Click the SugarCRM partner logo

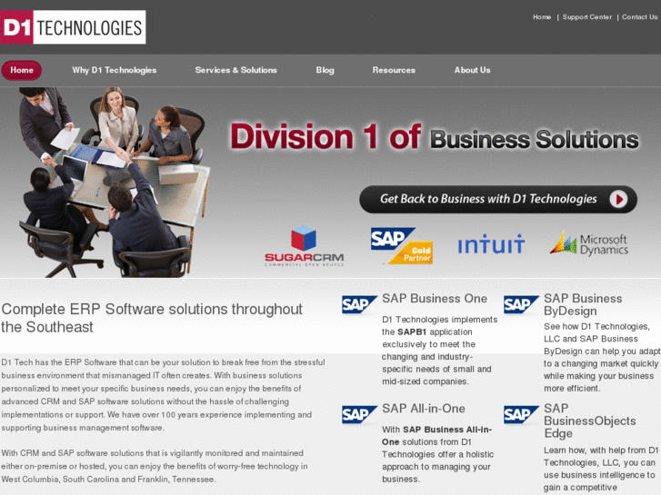304,246
